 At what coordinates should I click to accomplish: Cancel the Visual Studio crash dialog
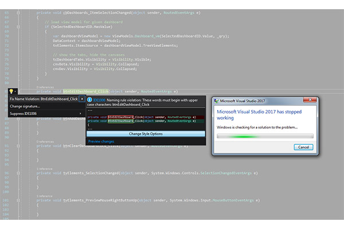click(x=303, y=147)
